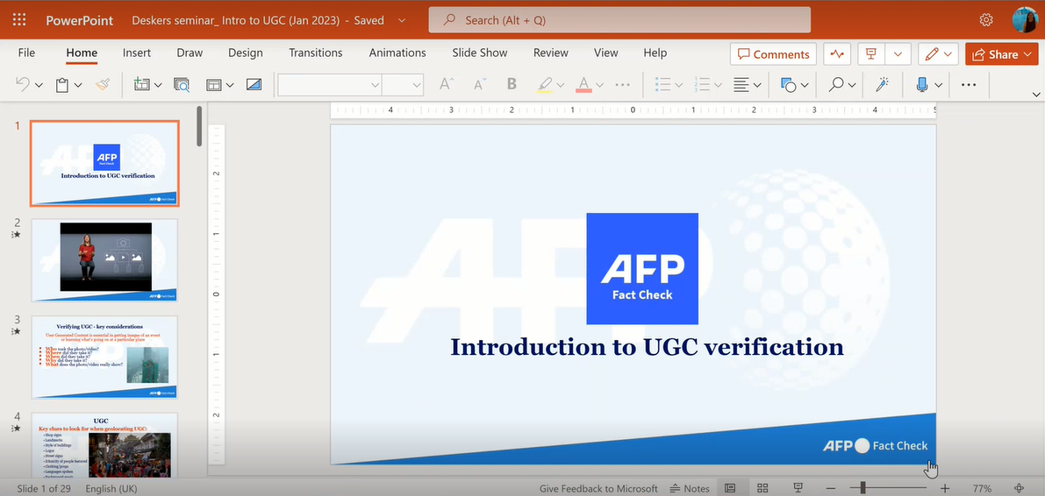Image resolution: width=1045 pixels, height=496 pixels.
Task: Toggle the Notes pane
Action: [690, 488]
